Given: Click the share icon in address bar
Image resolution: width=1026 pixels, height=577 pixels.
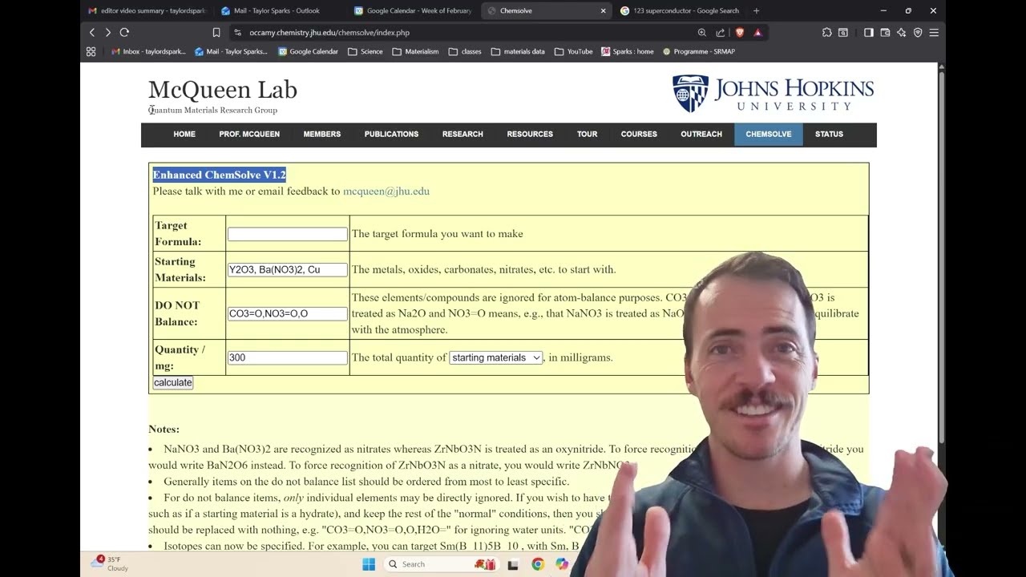Looking at the screenshot, I should coord(721,33).
